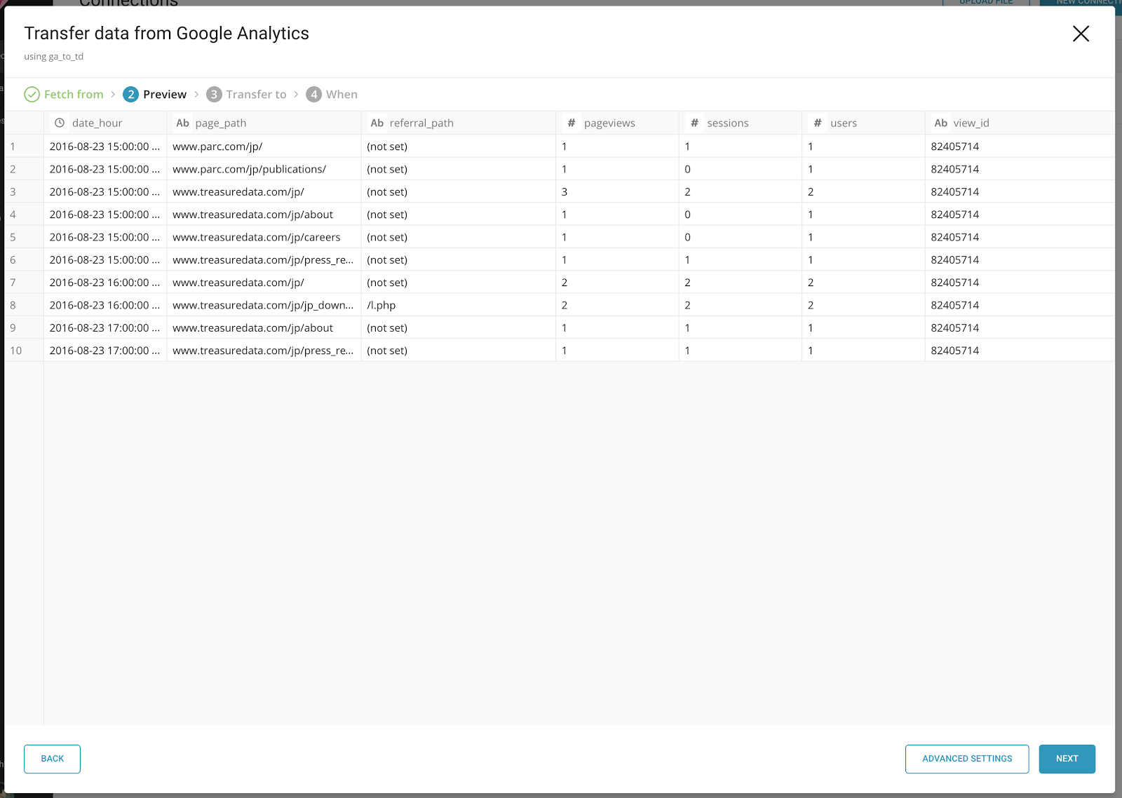Click the www.parc.com/jp/publications/ cell

[249, 169]
